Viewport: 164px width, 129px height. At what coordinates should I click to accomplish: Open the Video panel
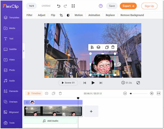(x=9, y=60)
